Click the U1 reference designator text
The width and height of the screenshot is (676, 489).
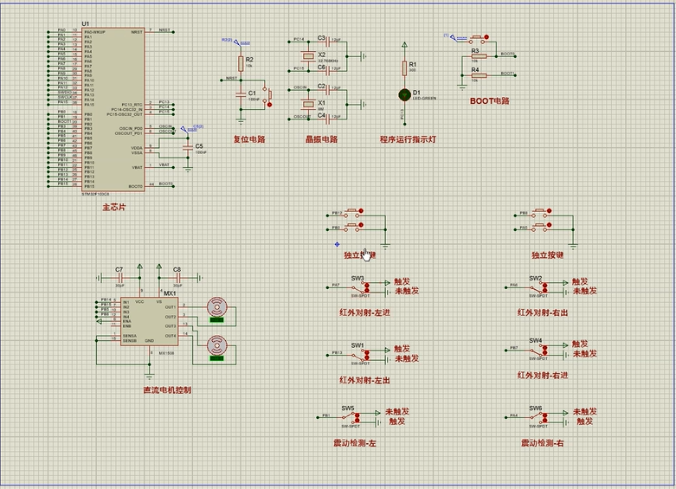click(86, 23)
